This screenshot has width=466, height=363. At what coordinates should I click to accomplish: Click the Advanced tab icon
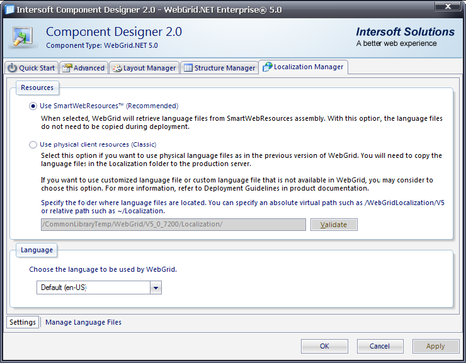tap(67, 68)
